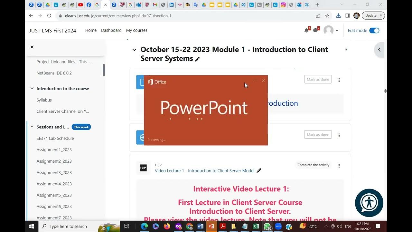
Task: Open Dashboard in the navigation bar
Action: click(x=111, y=30)
